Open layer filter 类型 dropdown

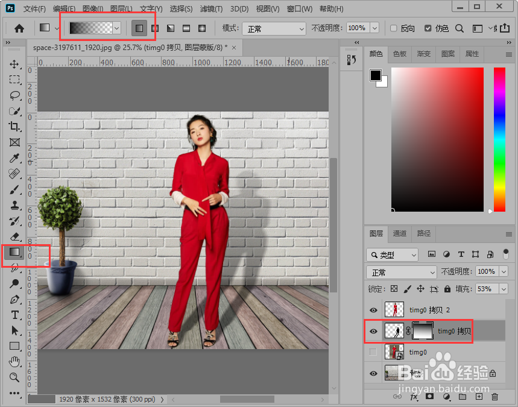coord(392,254)
